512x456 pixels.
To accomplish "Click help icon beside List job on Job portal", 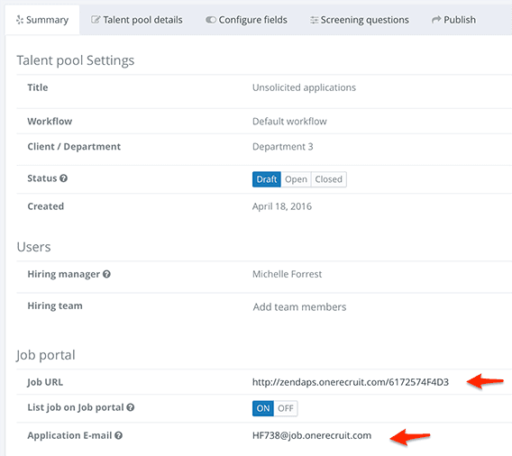I will coord(131,407).
